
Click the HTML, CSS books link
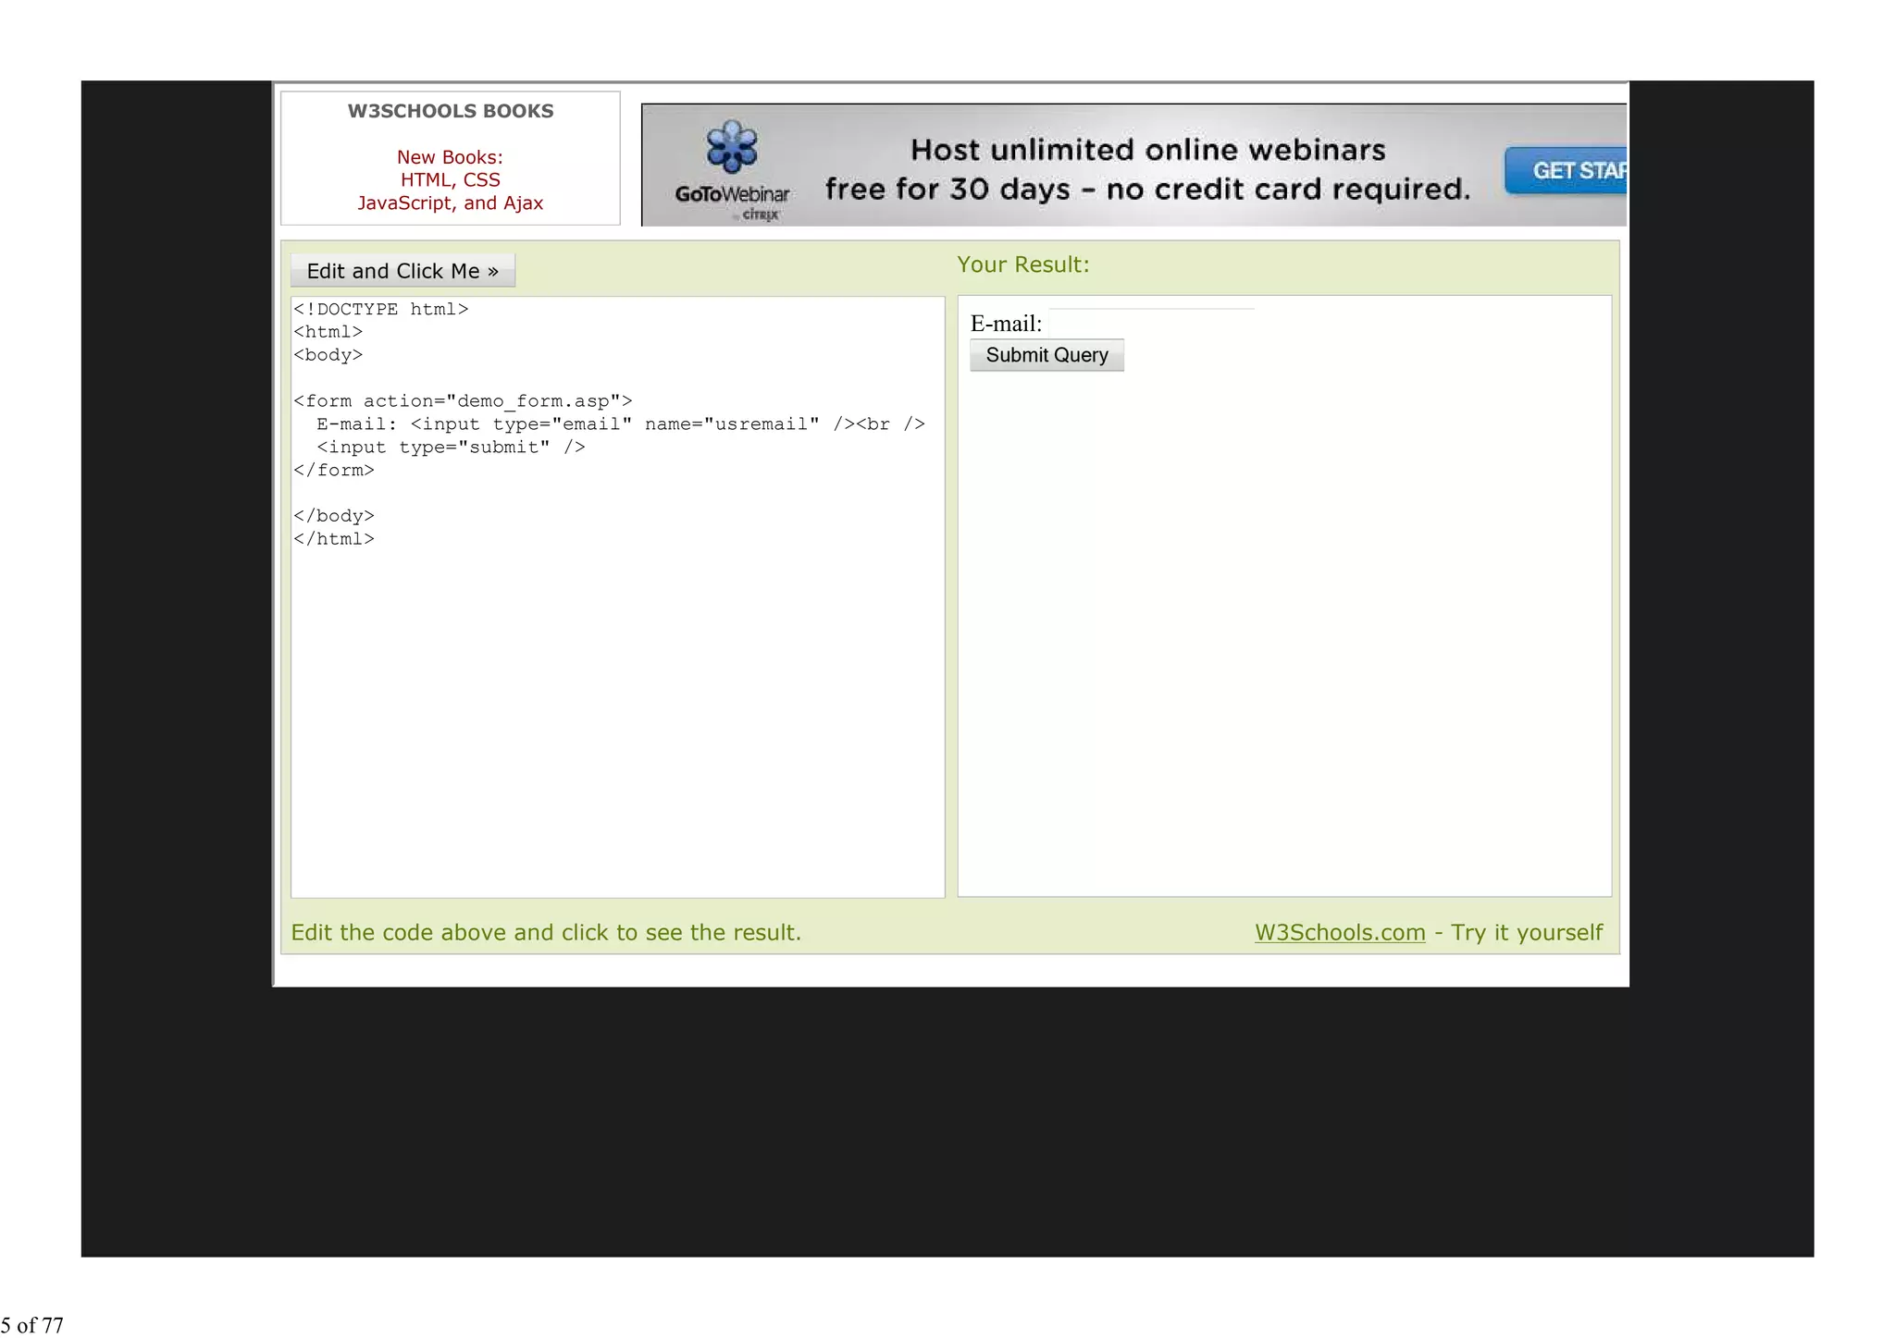click(450, 180)
